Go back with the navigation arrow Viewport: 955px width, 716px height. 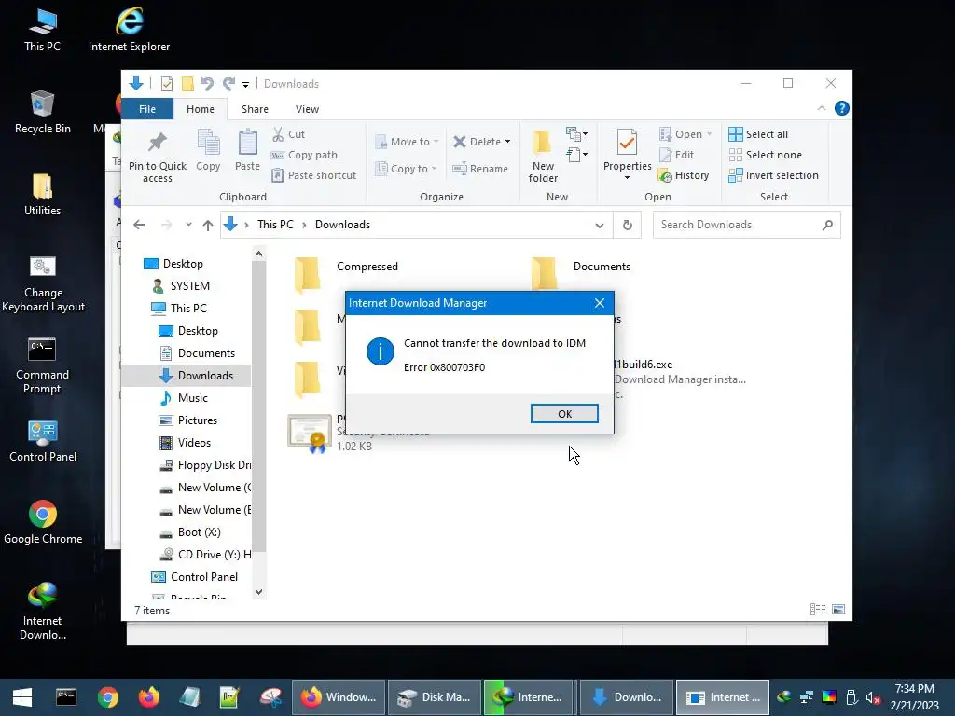point(139,225)
